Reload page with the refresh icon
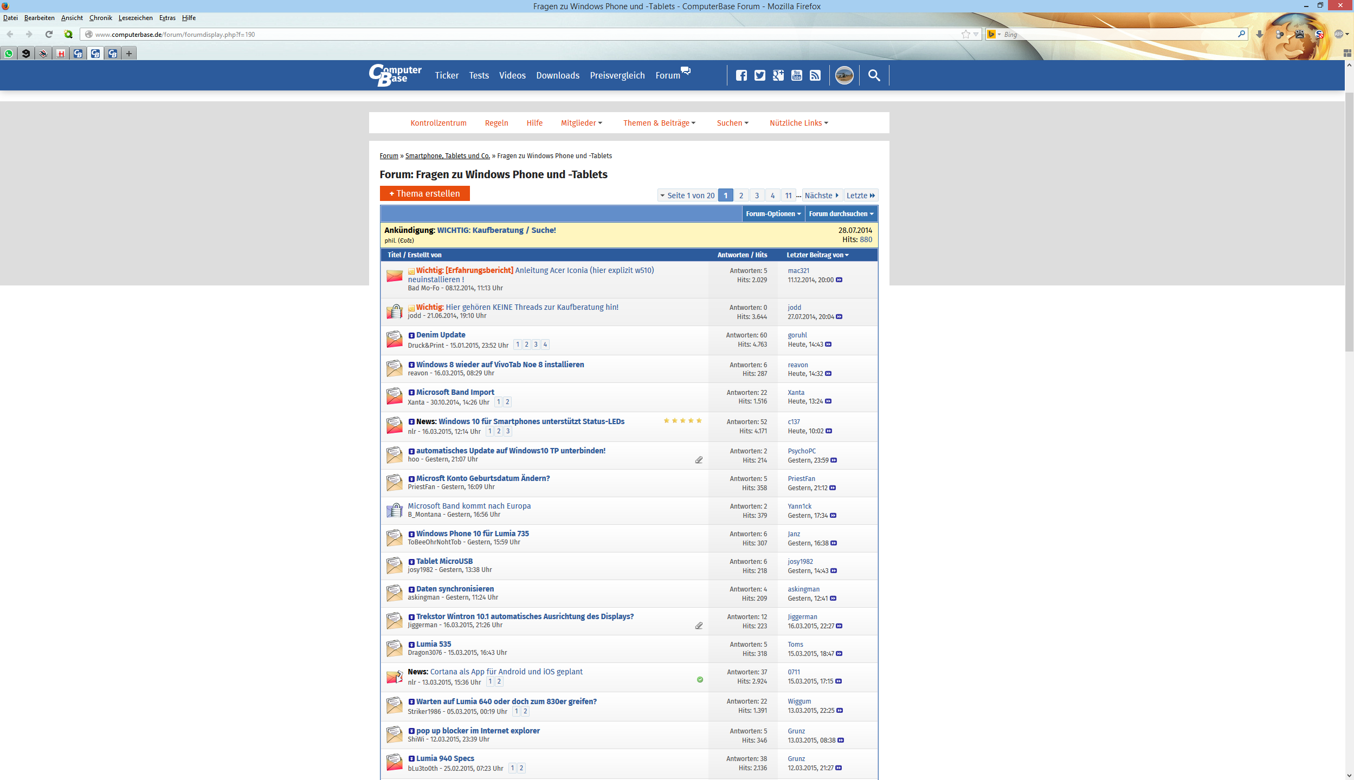The width and height of the screenshot is (1354, 780). tap(49, 34)
